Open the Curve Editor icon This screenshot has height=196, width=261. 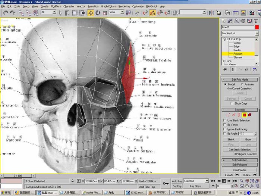(236, 13)
